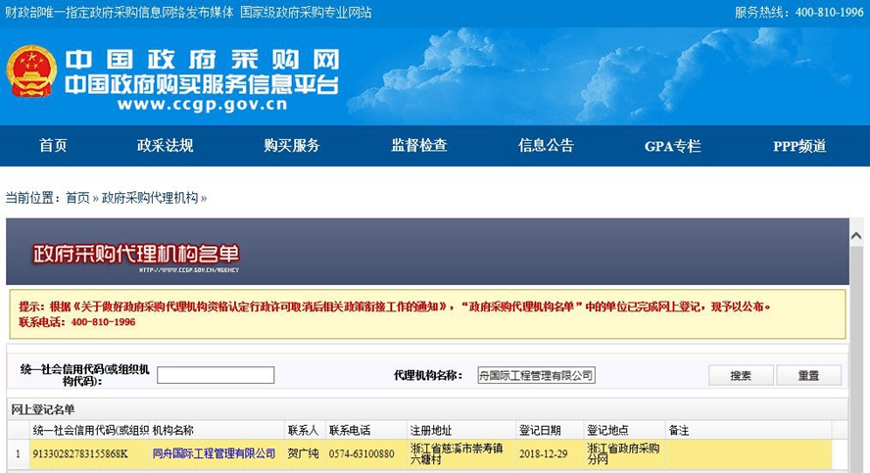The image size is (870, 473).
Task: Click the 机构名称 column header
Action: 217,430
